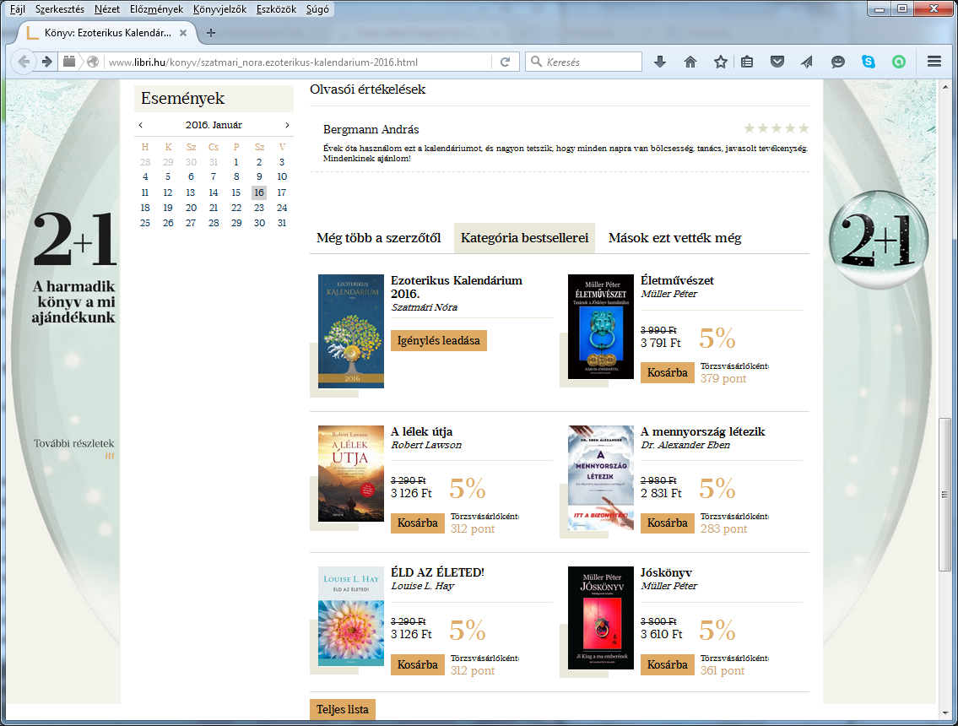Image resolution: width=958 pixels, height=726 pixels.
Task: Click the site identity globe icon
Action: (93, 62)
